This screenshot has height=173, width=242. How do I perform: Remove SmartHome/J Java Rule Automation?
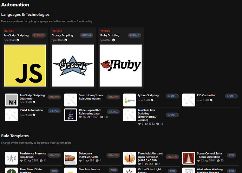(113, 97)
